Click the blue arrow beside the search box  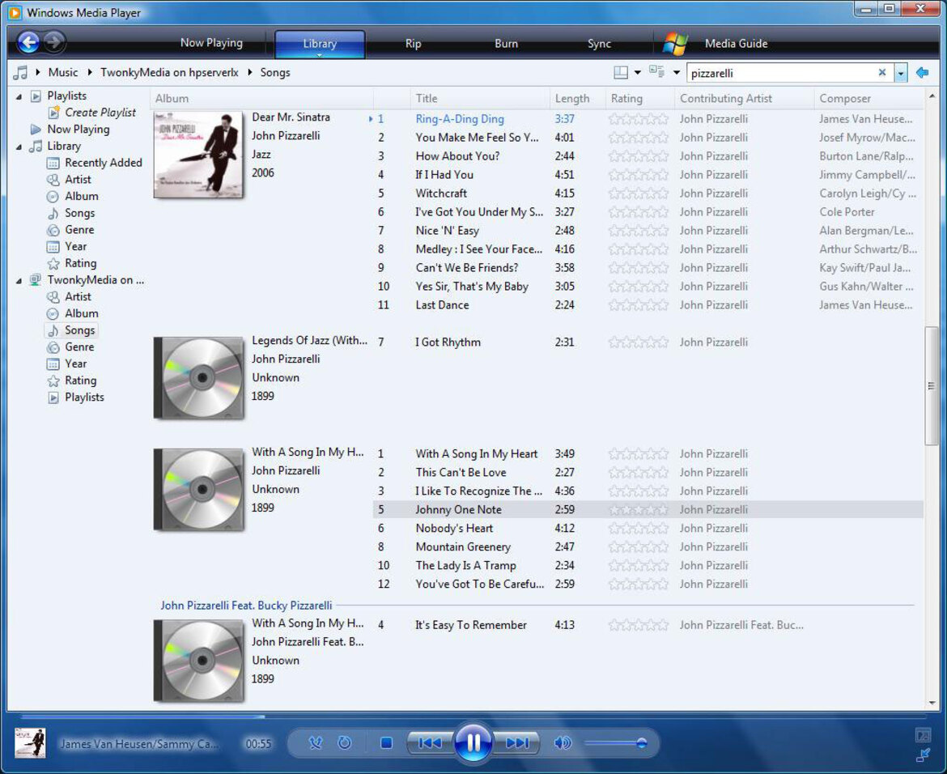922,73
